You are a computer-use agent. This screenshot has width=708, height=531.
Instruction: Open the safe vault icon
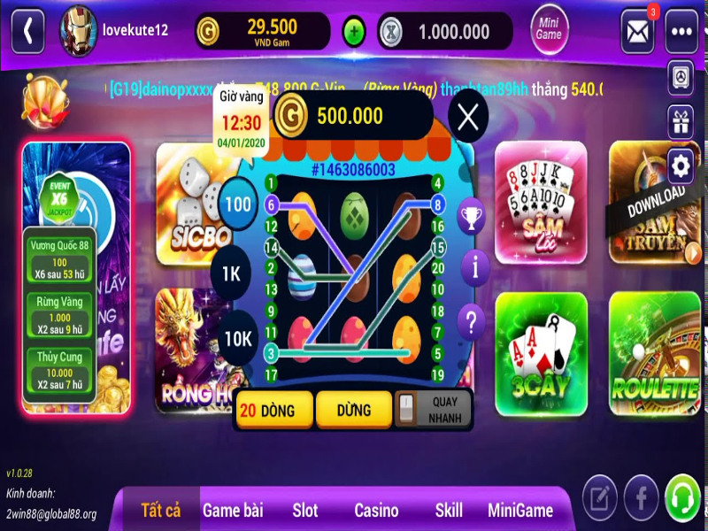coord(681,78)
